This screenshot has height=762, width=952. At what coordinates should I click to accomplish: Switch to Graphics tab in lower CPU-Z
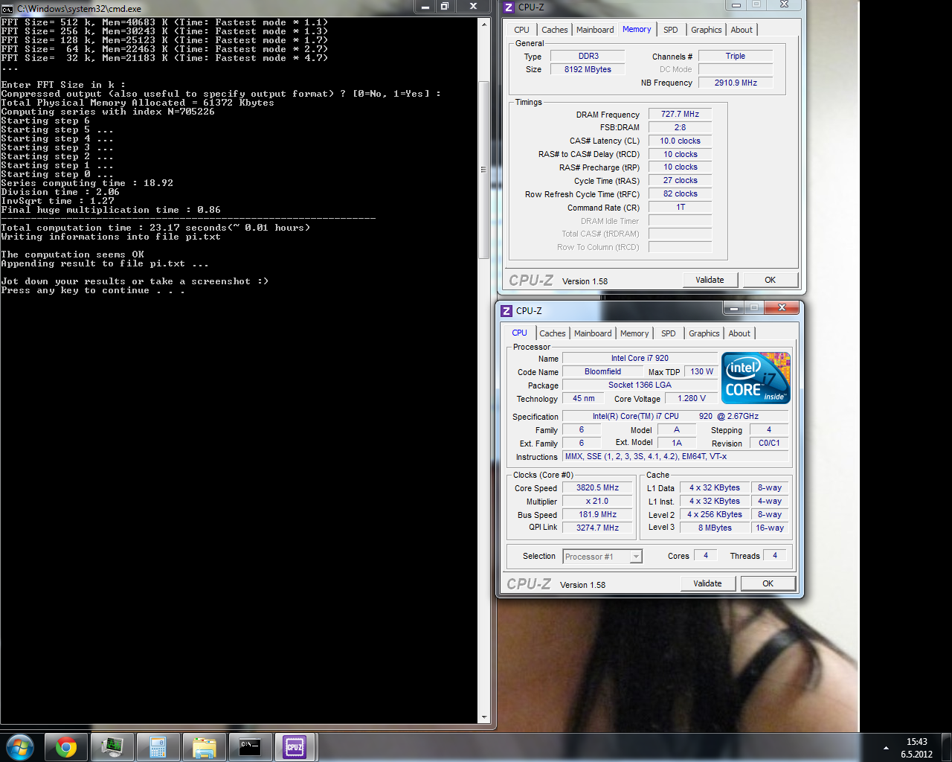coord(704,333)
